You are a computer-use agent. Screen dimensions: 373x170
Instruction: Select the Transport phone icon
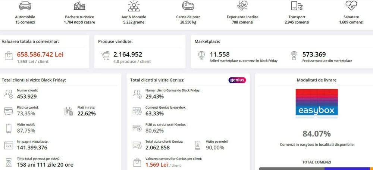pos(297,6)
